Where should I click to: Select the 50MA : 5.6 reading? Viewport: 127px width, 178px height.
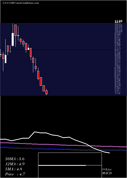(x=15, y=159)
